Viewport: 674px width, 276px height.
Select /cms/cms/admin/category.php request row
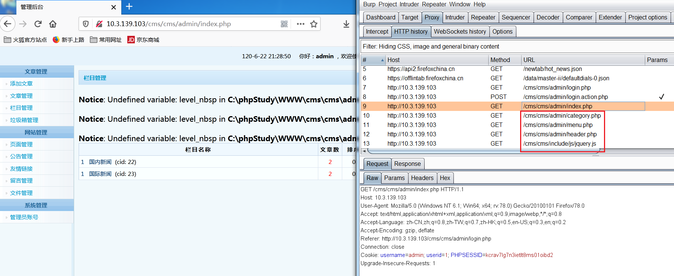[517, 116]
